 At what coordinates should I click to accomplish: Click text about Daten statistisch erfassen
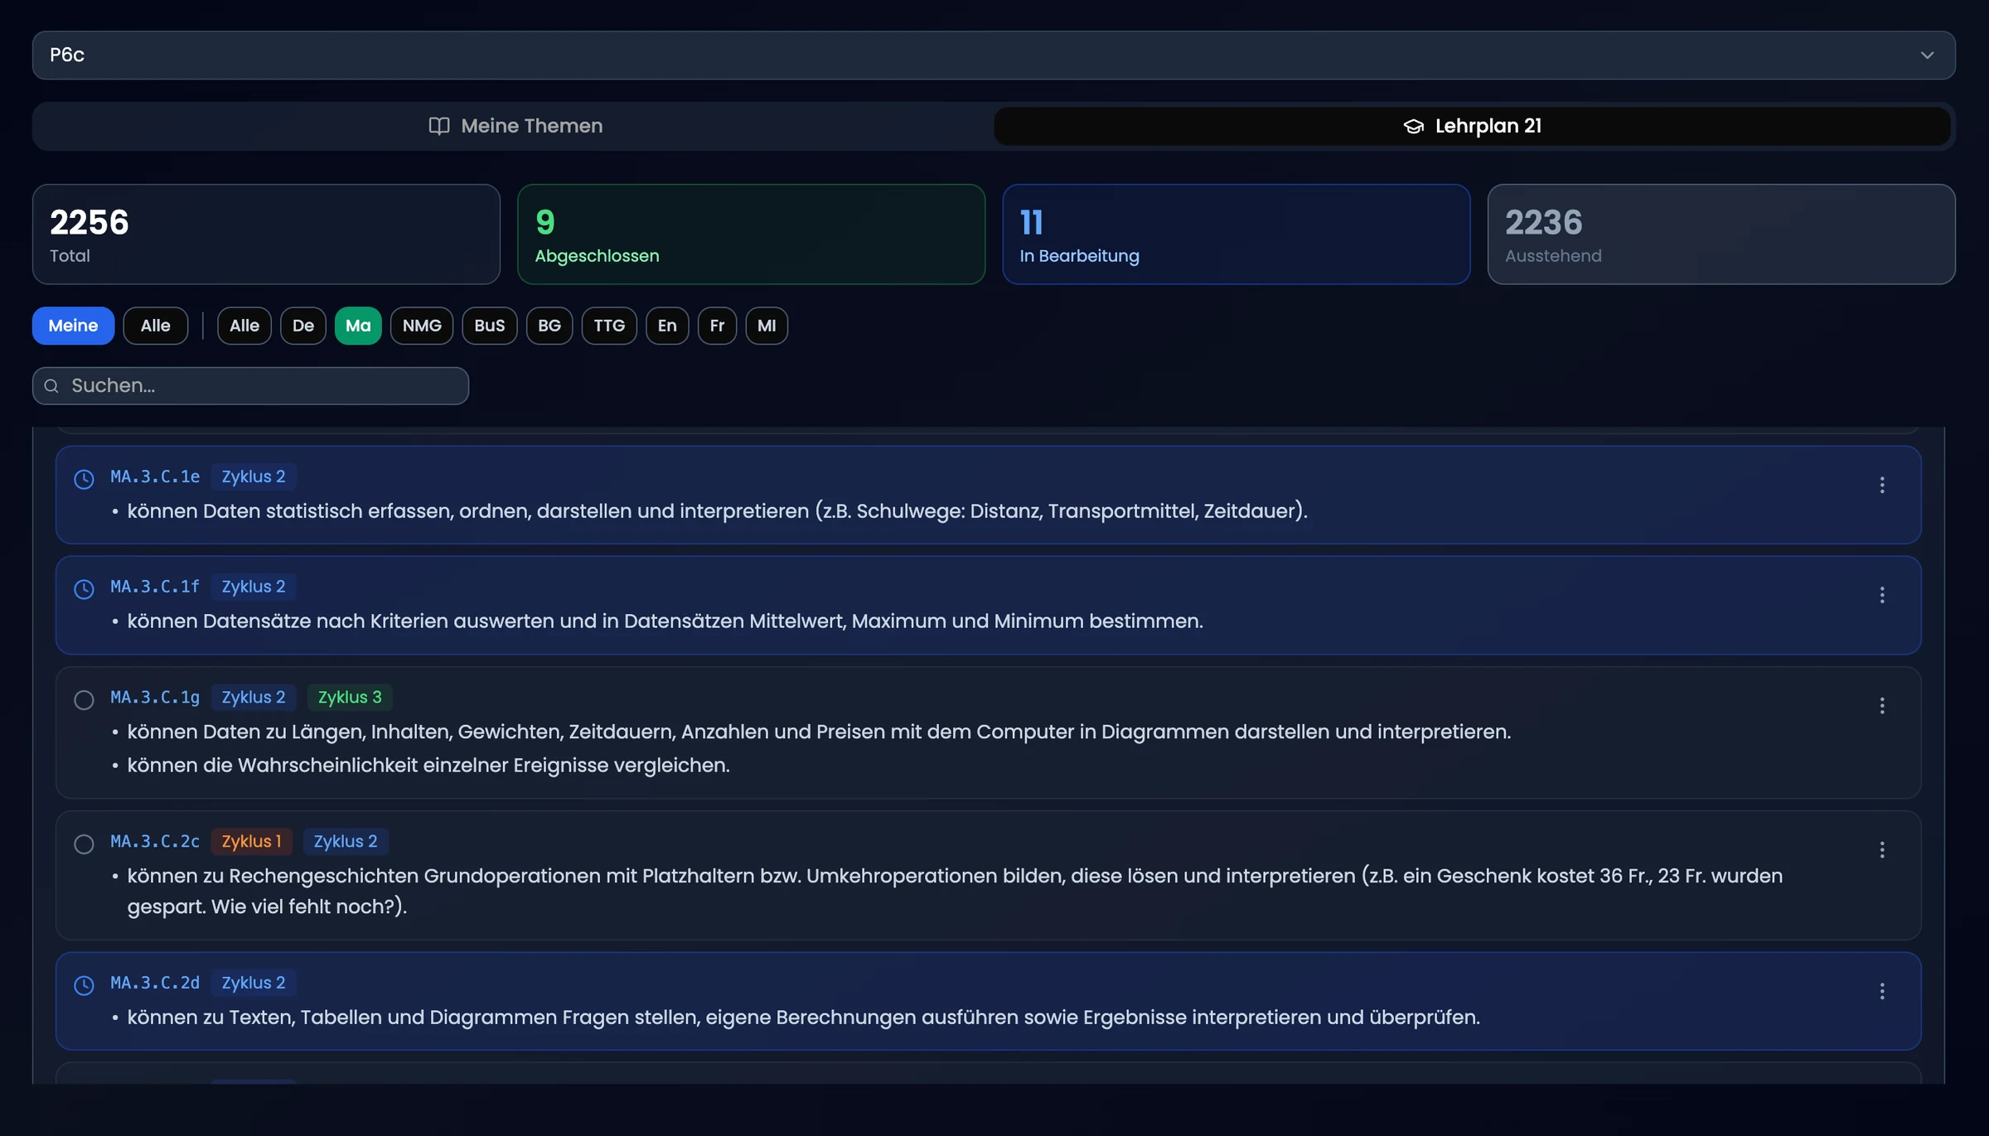tap(717, 511)
